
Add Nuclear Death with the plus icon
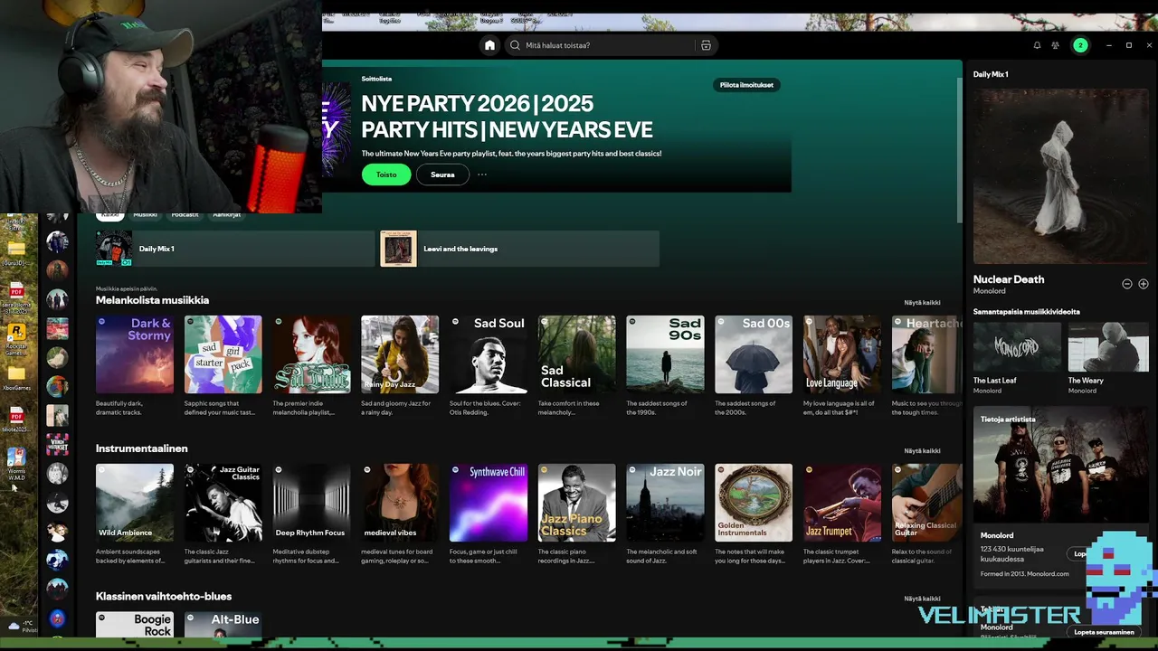1144,284
